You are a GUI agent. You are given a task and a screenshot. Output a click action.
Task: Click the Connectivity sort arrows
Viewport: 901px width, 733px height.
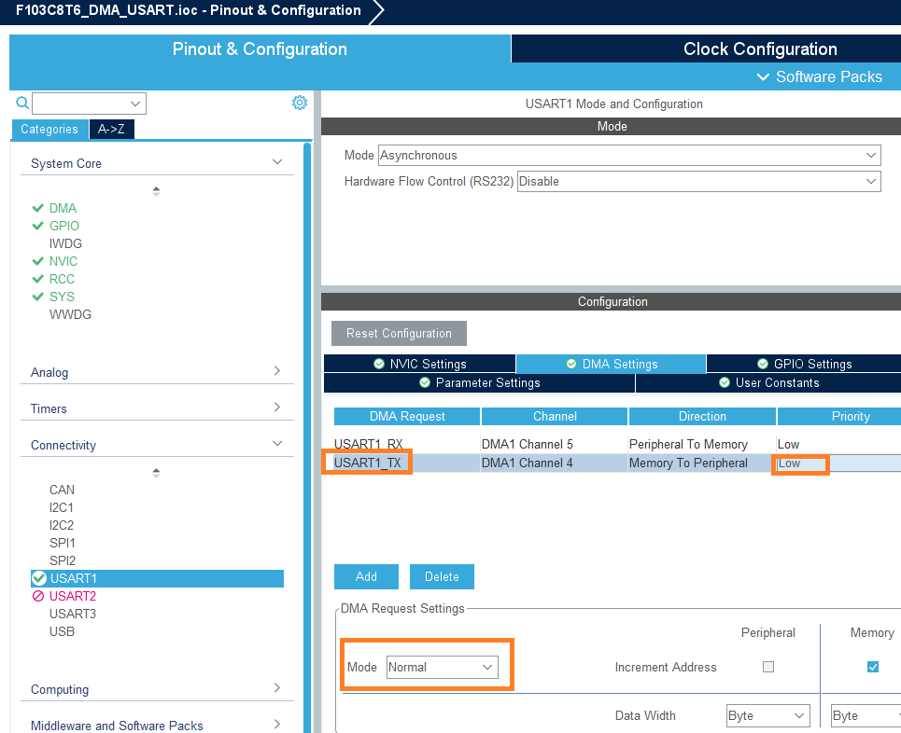(x=156, y=473)
